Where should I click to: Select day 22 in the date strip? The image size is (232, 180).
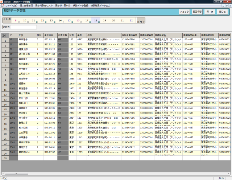point(131,20)
